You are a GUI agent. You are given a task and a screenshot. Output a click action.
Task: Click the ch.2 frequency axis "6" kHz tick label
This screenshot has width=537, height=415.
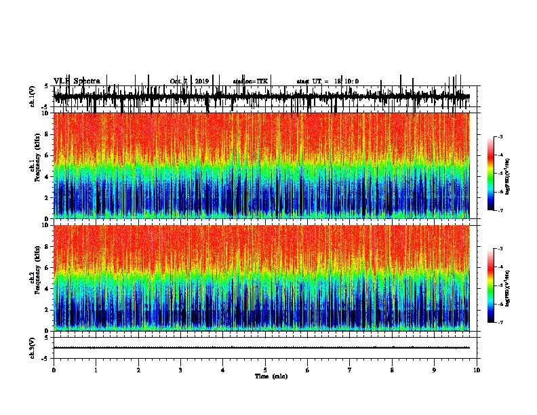click(47, 268)
